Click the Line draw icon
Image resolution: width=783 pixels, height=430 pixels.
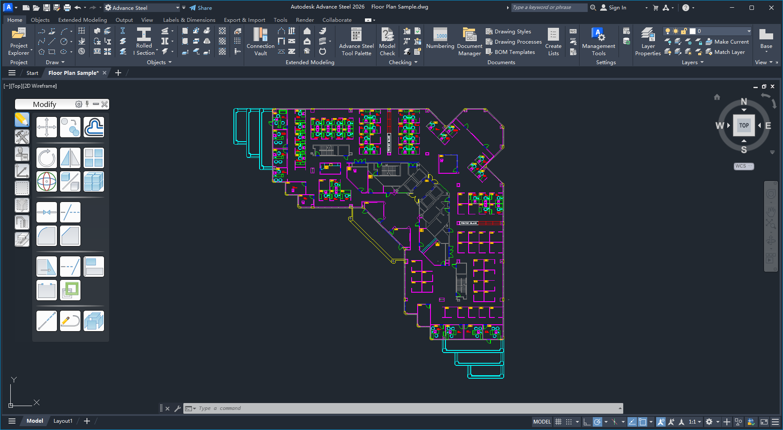(52, 42)
